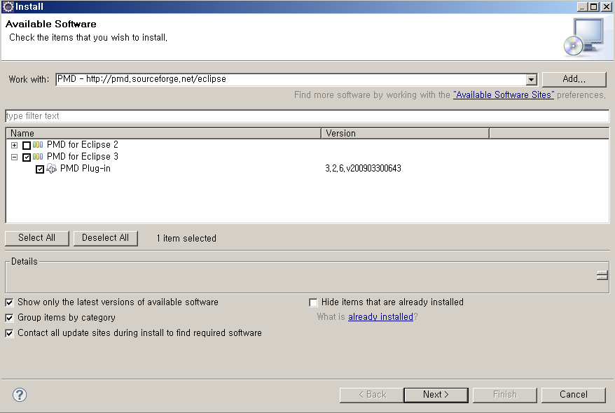Viewport: 615px width, 413px height.
Task: Click into the type filter text field
Action: [x=307, y=116]
